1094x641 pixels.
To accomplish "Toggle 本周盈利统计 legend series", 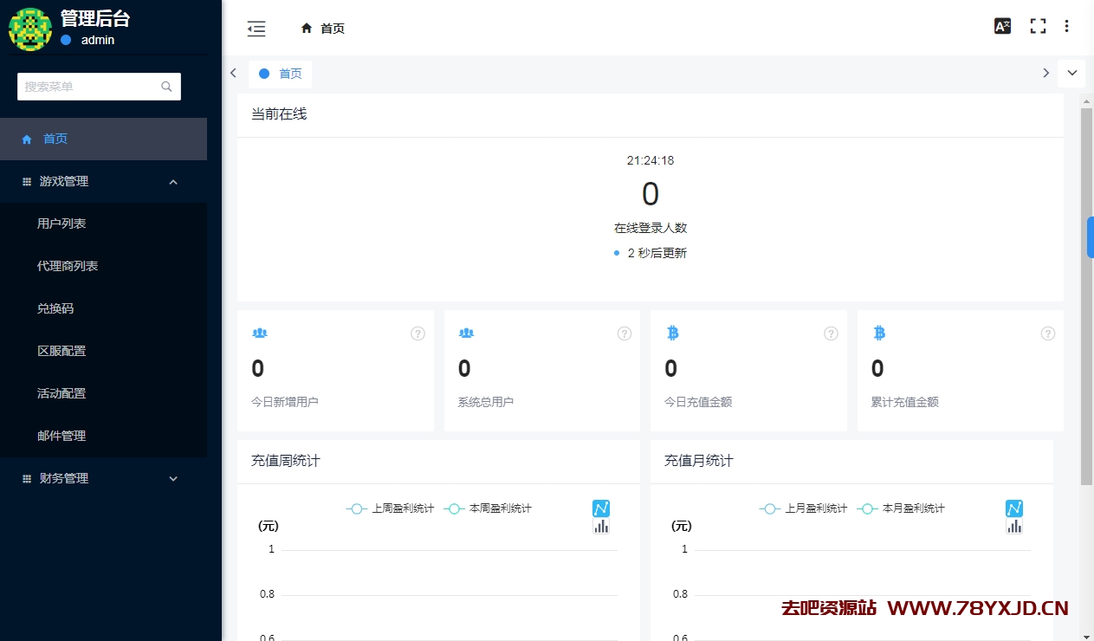I will click(x=488, y=508).
